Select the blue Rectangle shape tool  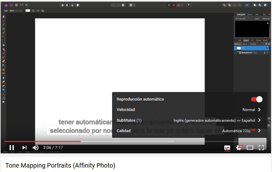[3, 90]
